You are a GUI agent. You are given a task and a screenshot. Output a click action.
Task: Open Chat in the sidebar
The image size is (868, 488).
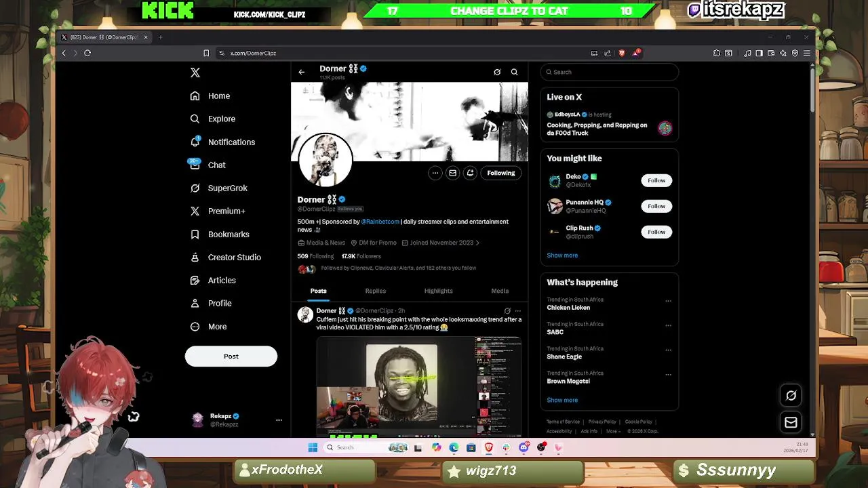pyautogui.click(x=208, y=165)
